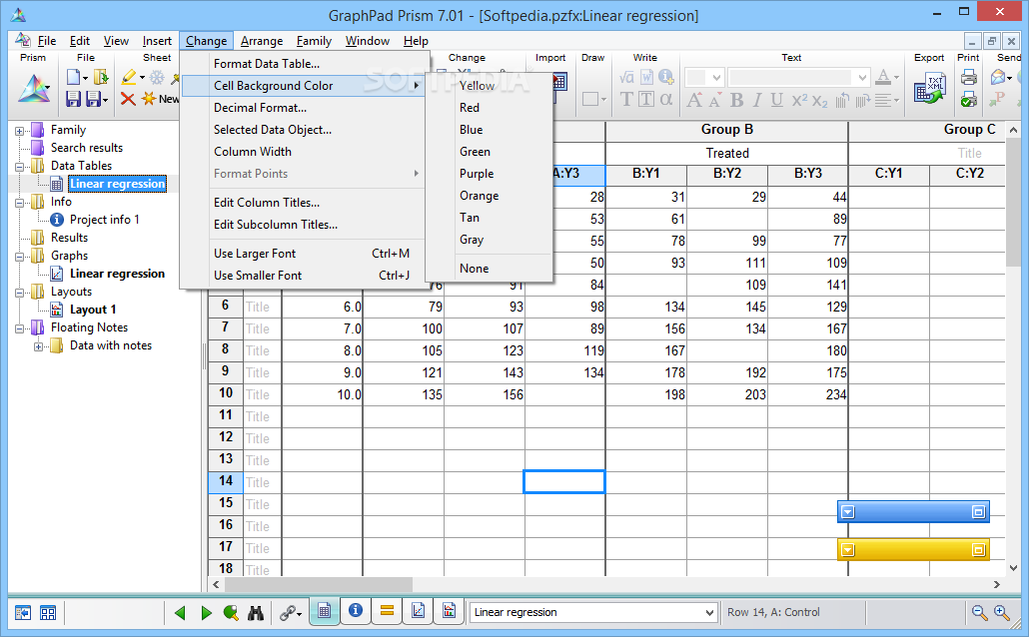Select Project info 1 in navigator
The image size is (1029, 637).
pyautogui.click(x=104, y=220)
